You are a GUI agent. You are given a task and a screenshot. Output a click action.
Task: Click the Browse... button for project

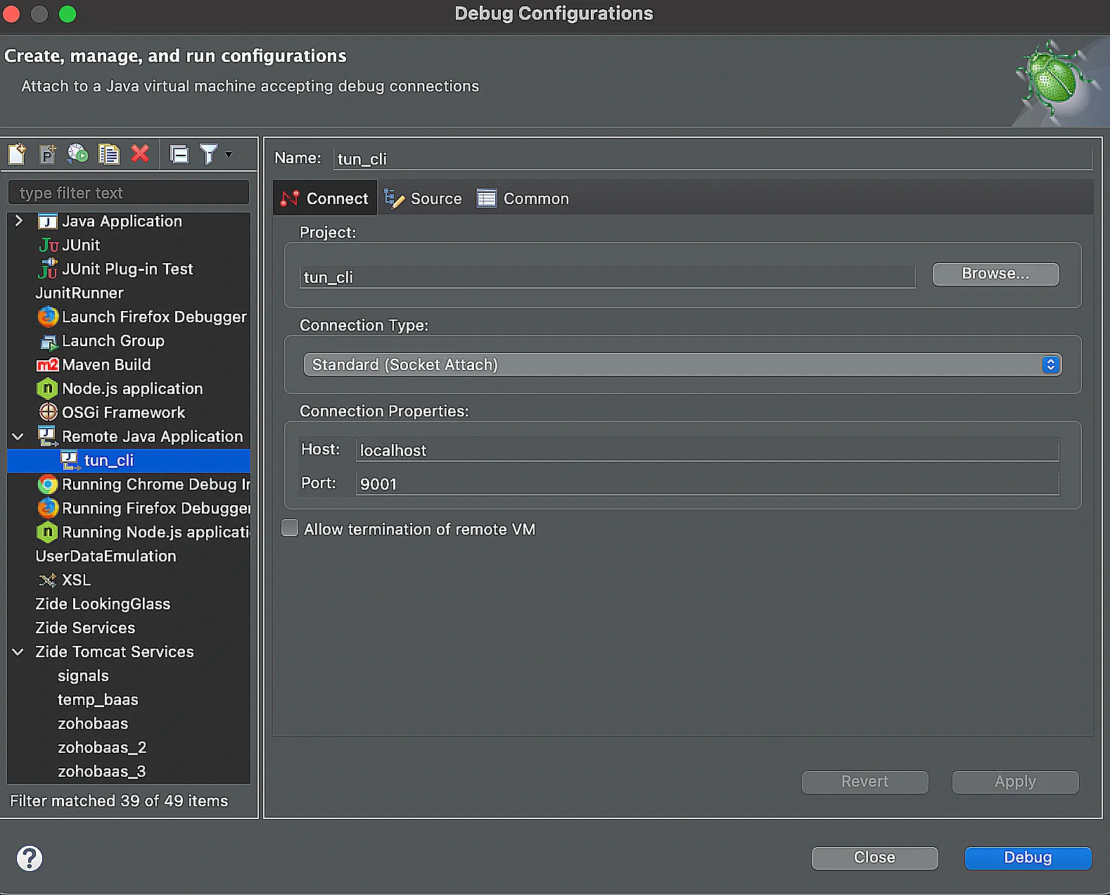(995, 274)
